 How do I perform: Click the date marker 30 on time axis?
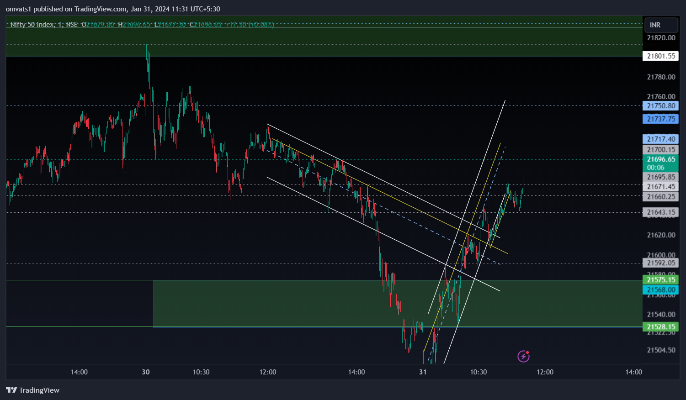click(146, 372)
